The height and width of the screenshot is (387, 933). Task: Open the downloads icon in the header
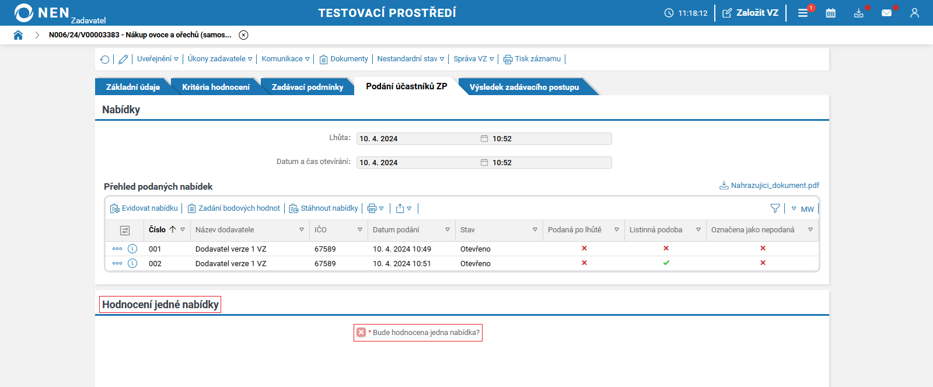pos(859,13)
